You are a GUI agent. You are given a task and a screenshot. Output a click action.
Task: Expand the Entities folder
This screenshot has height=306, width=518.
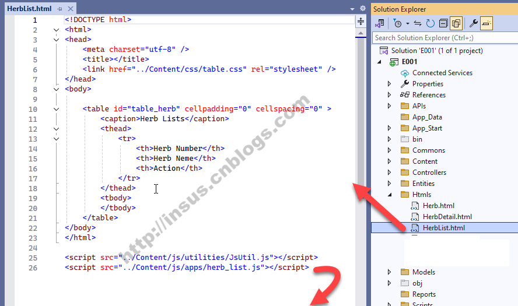(390, 184)
